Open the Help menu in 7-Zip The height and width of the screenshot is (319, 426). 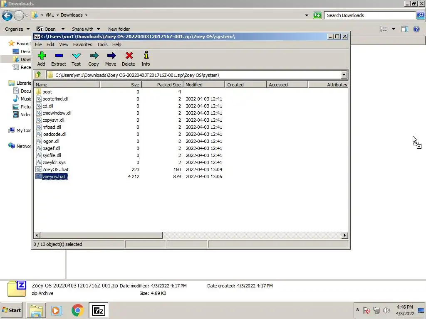(x=117, y=44)
